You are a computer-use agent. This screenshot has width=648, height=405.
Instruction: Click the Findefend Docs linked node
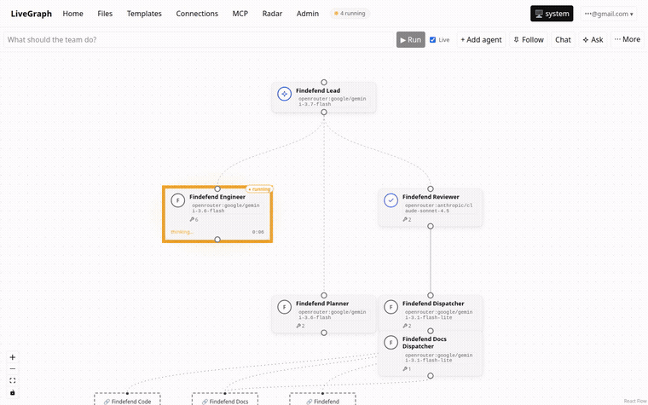tap(225, 399)
